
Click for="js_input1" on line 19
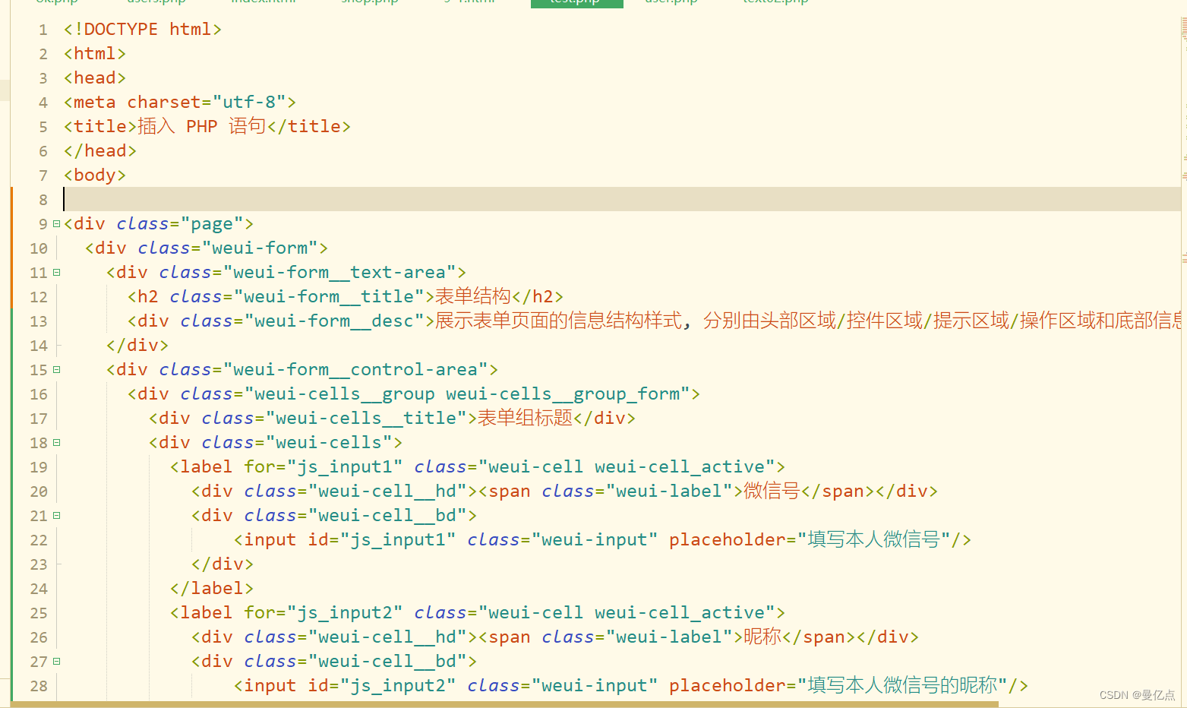[x=324, y=467]
